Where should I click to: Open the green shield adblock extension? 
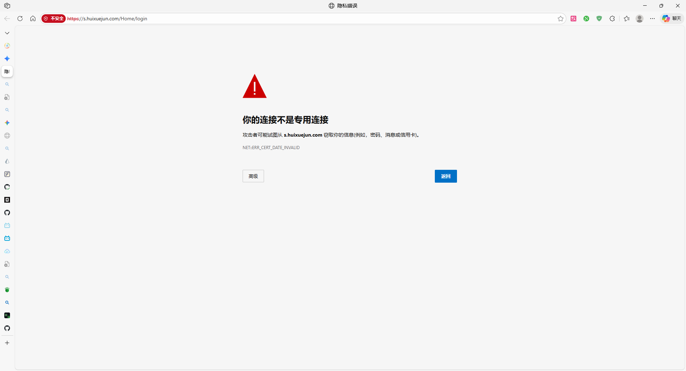pos(599,19)
